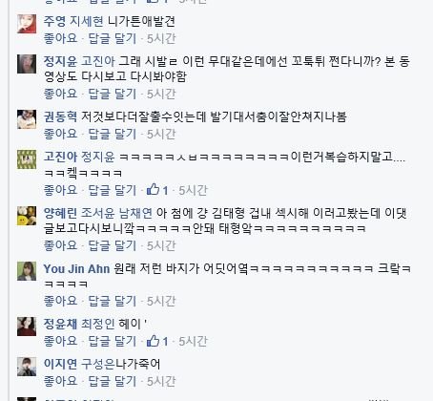
Task: Like 주영's comment with 좋아요
Action: tap(60, 38)
